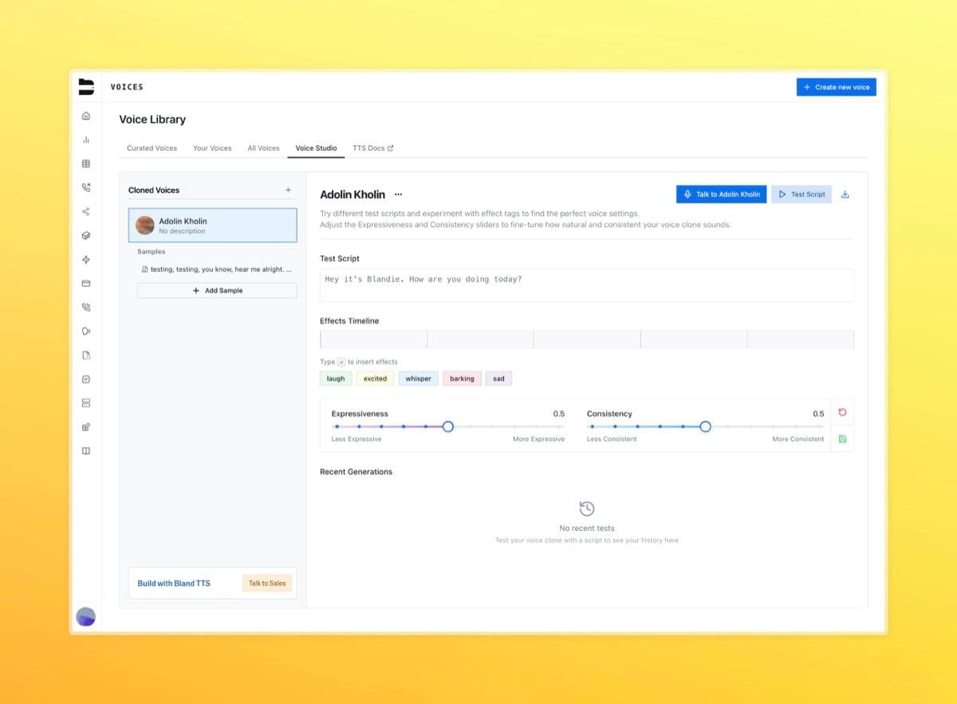Insert the excited effect tag
The height and width of the screenshot is (704, 957).
tap(375, 379)
